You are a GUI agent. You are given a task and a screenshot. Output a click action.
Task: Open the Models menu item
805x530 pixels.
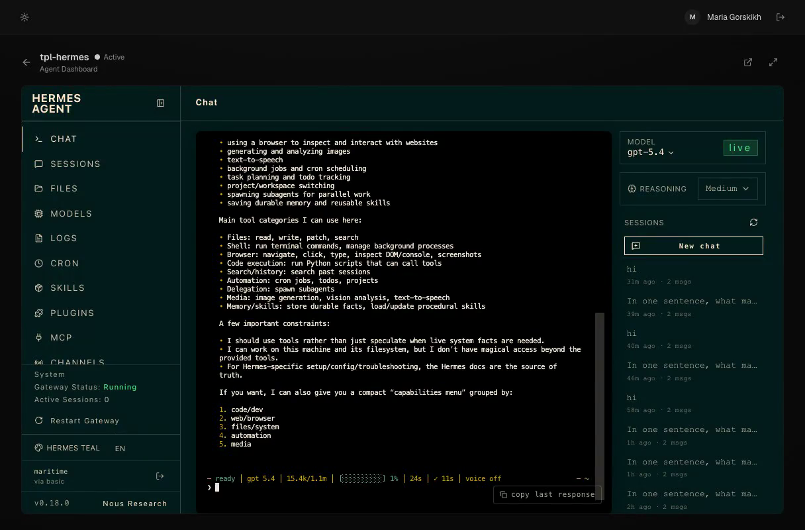[101, 213]
